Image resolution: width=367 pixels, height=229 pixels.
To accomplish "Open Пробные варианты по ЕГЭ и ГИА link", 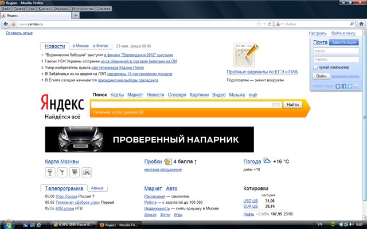I will [262, 72].
